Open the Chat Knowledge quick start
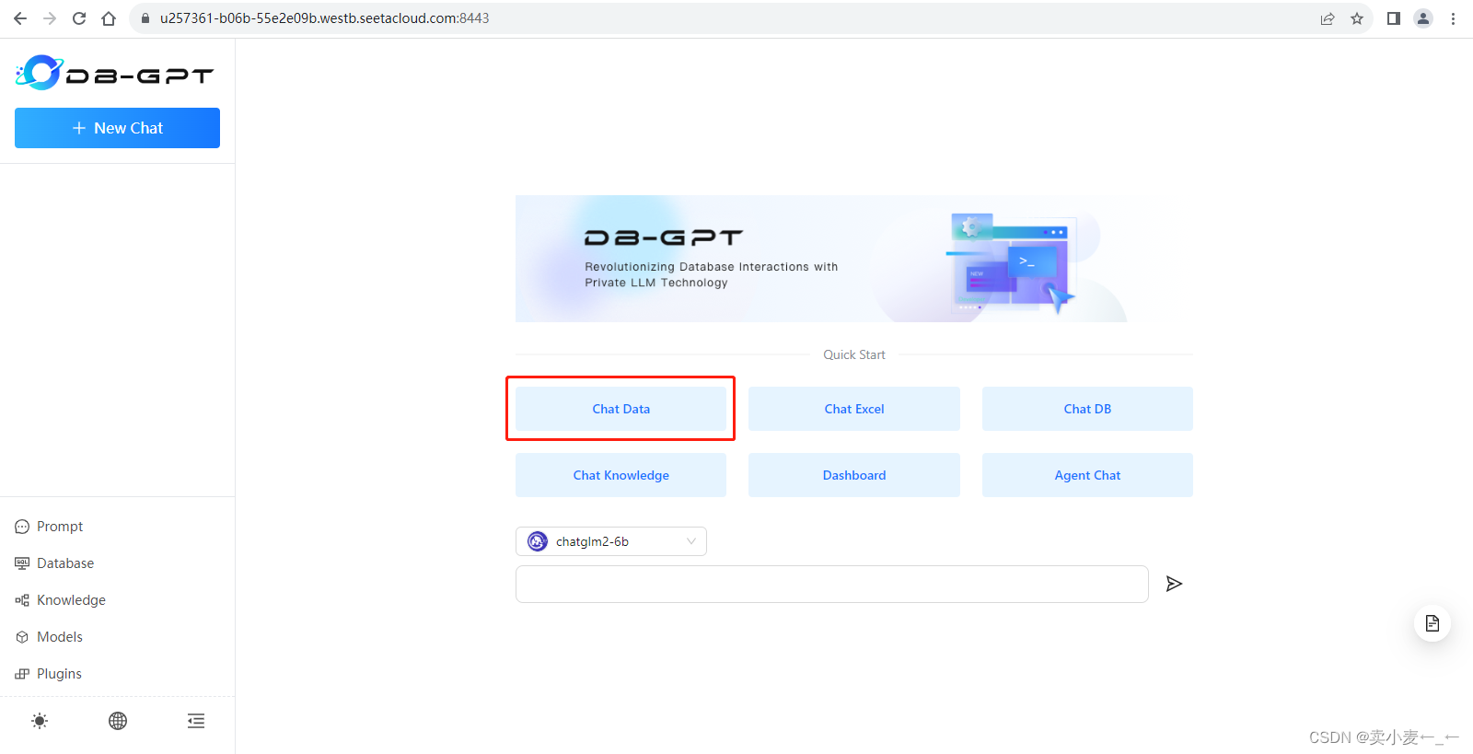 click(621, 475)
